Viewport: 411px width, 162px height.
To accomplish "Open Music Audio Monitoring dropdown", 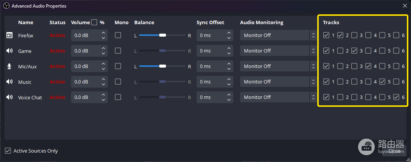I will (x=278, y=82).
